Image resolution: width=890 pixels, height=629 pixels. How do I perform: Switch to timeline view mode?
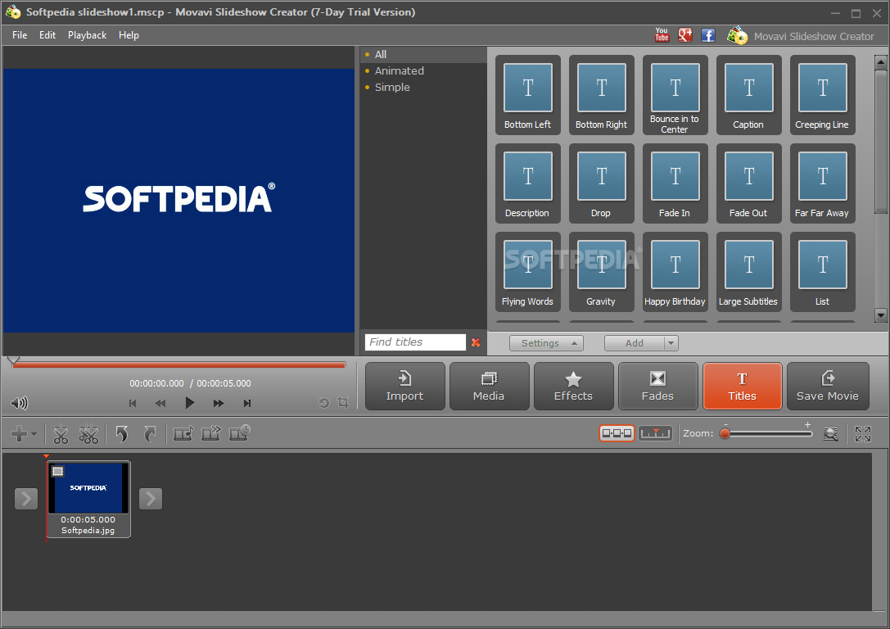(x=656, y=434)
